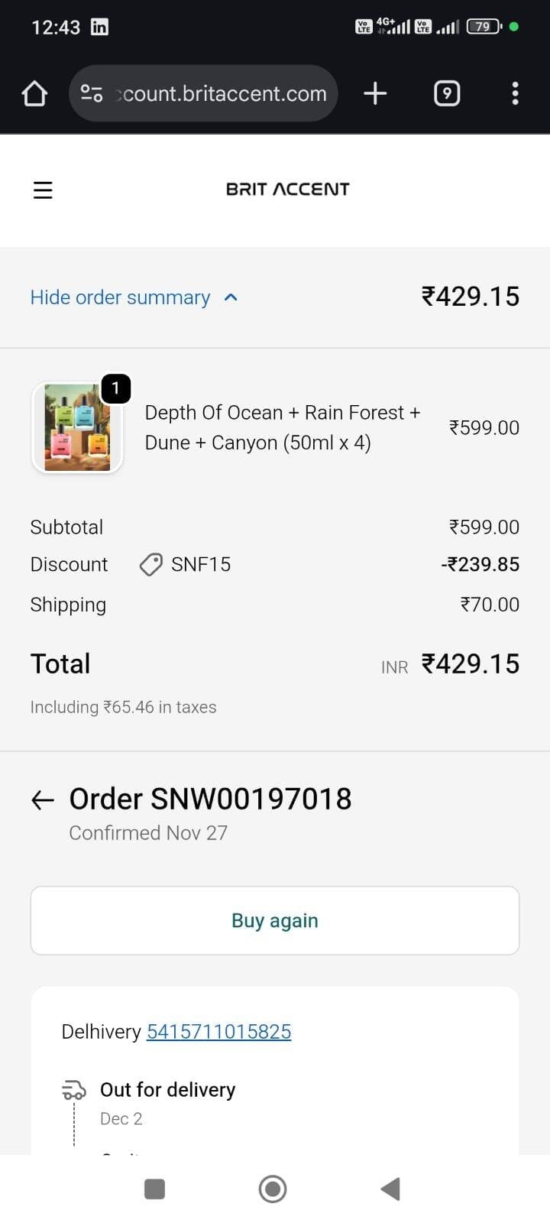This screenshot has width=550, height=1223.
Task: Open the hamburger menu icon
Action: [x=43, y=190]
